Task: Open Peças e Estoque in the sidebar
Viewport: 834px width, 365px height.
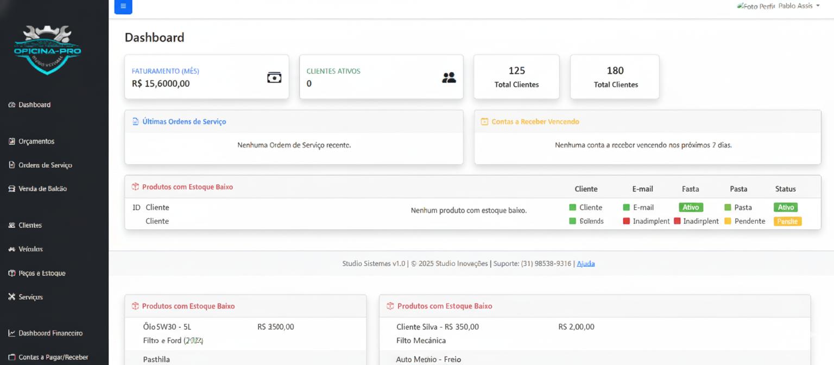Action: coord(37,273)
